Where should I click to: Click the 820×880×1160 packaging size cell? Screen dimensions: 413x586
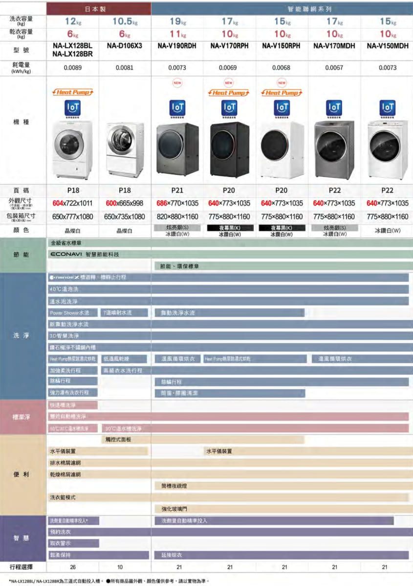tap(176, 216)
